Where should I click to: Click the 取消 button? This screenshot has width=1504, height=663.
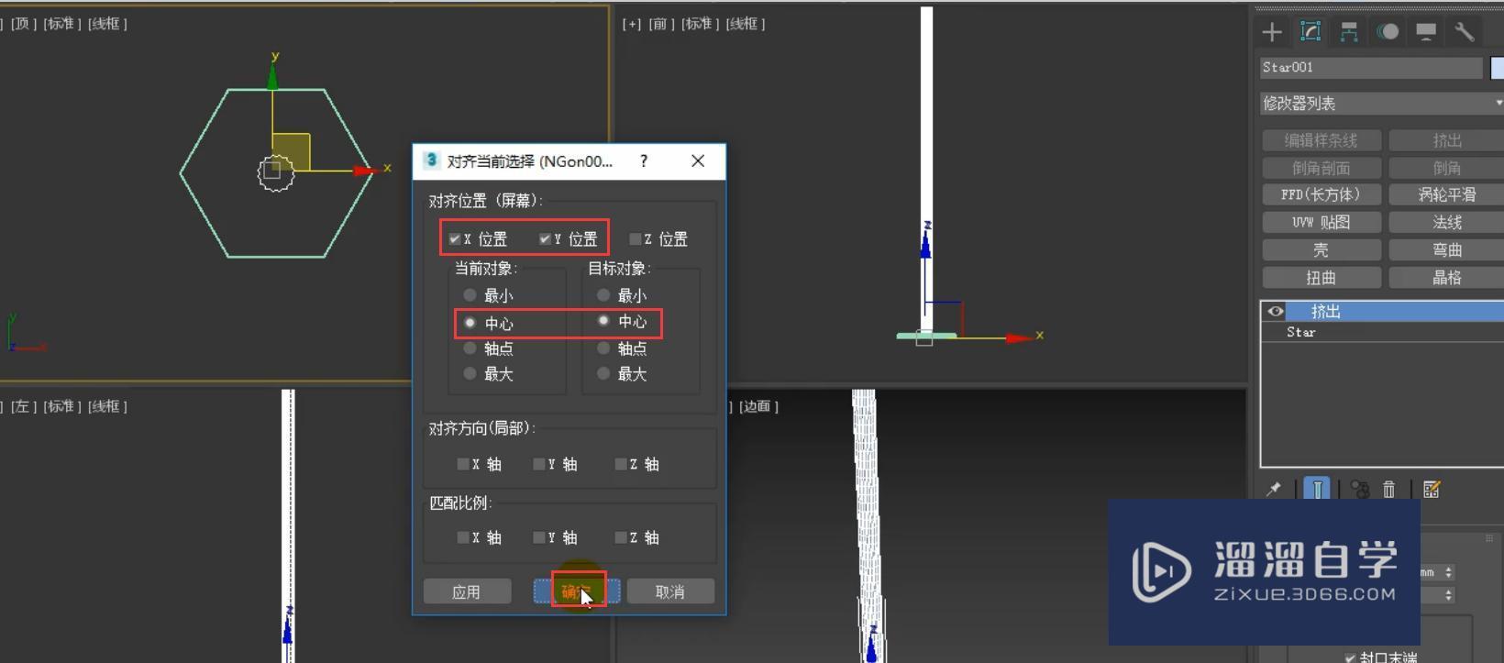(670, 591)
